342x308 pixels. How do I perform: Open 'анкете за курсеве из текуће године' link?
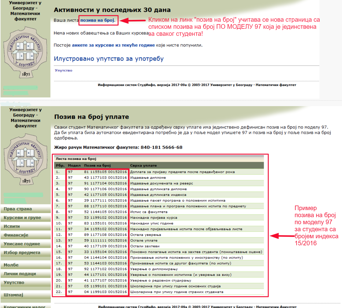113,45
